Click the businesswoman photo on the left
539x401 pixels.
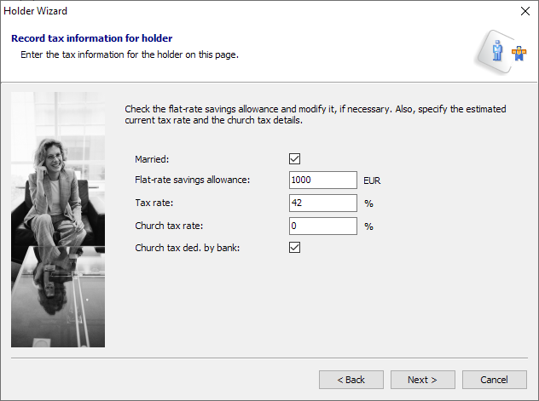click(x=58, y=220)
